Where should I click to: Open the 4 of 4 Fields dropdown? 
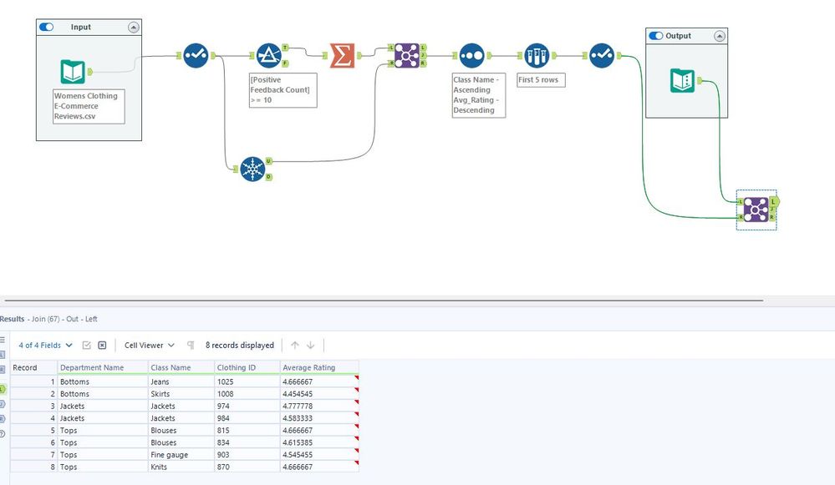tap(40, 345)
